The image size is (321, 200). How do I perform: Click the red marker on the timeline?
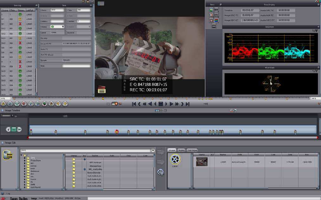pyautogui.click(x=117, y=132)
